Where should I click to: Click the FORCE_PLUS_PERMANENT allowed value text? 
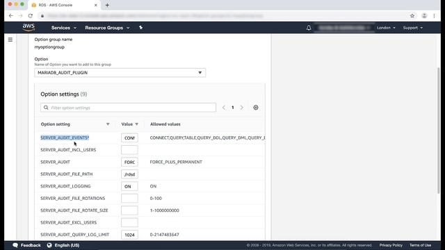176,162
